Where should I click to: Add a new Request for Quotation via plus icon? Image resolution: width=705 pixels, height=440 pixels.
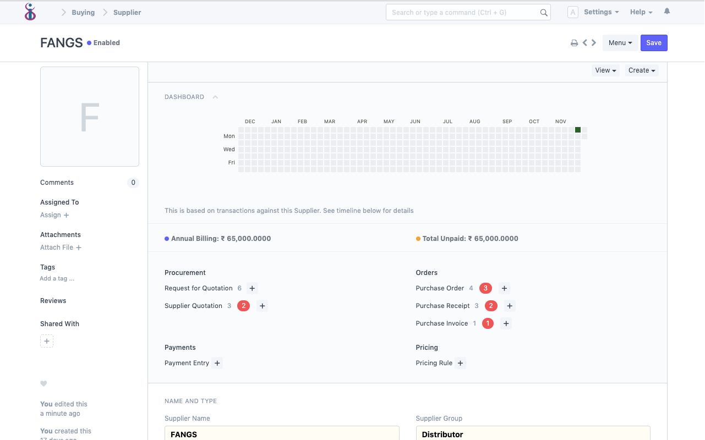click(252, 288)
